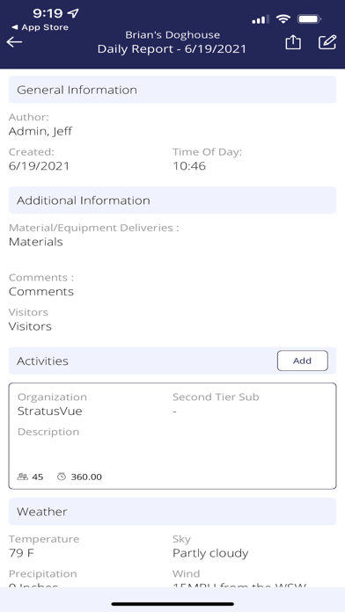Image resolution: width=345 pixels, height=612 pixels.
Task: Select the Weather section header
Action: coord(172,511)
